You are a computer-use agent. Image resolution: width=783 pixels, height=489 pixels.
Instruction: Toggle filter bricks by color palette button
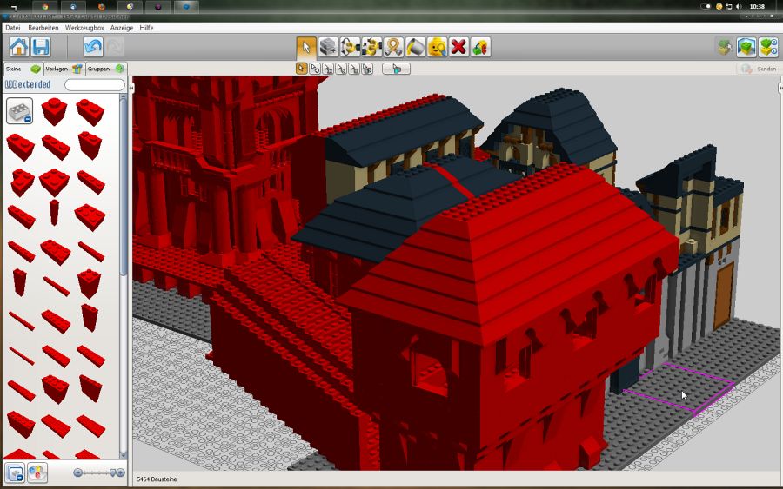[x=37, y=472]
